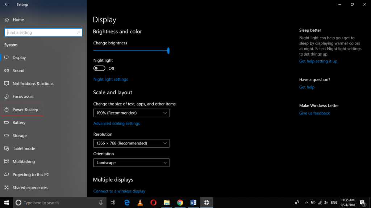
Task: Click Advanced scaling settings
Action: [117, 123]
